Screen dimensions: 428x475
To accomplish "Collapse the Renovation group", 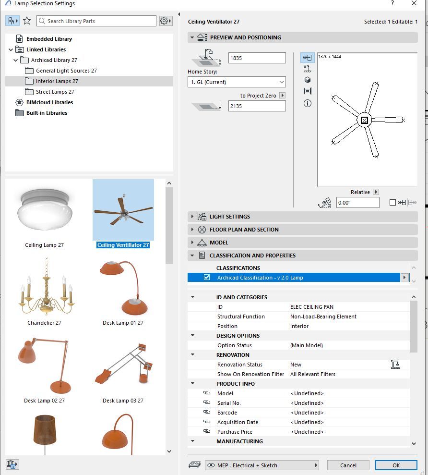I will [192, 355].
